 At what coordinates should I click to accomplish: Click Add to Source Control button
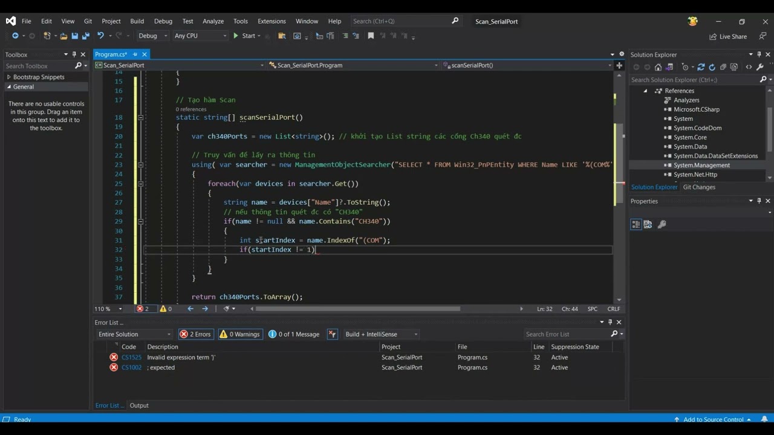[x=713, y=420]
